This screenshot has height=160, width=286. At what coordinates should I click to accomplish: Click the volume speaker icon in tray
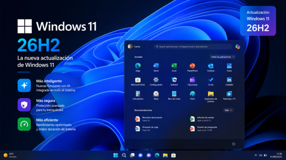click(260, 155)
